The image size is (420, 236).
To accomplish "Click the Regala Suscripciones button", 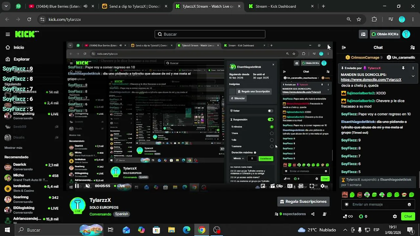I will coord(303,202).
